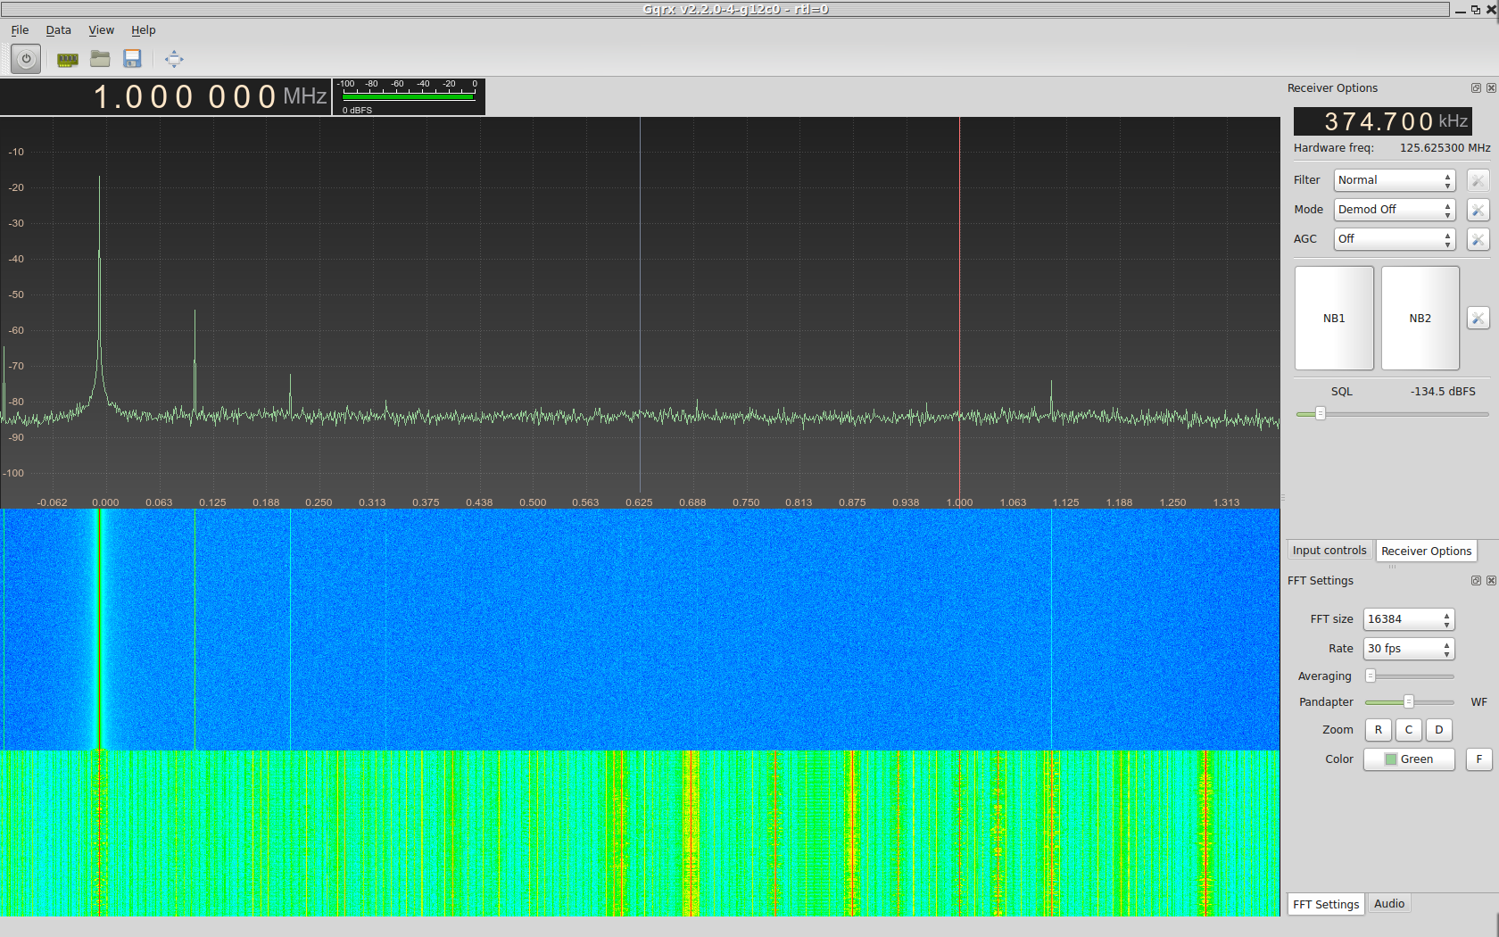
Task: Click the Green color picker button
Action: (1409, 759)
